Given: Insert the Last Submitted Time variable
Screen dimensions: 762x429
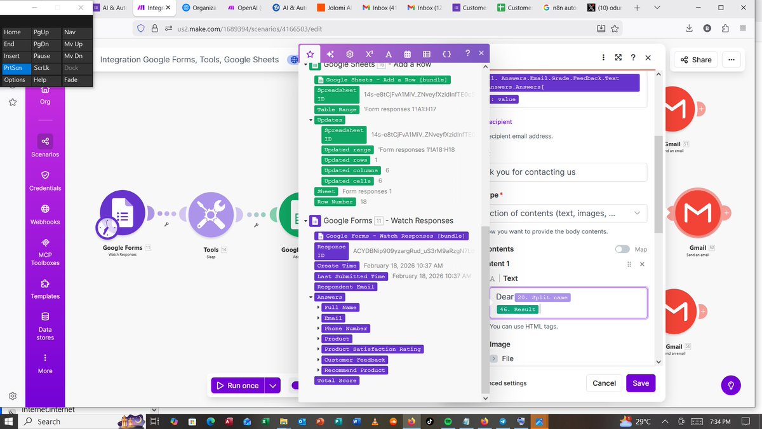Looking at the screenshot, I should coord(351,276).
